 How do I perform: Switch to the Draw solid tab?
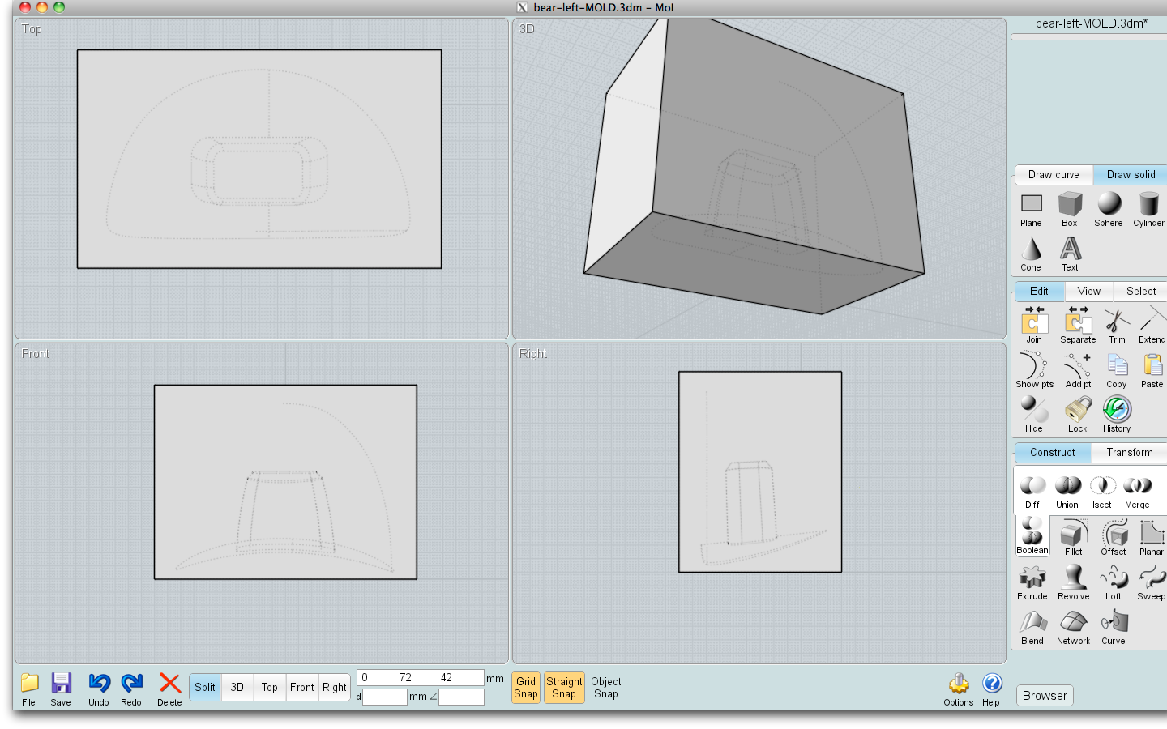[1131, 175]
